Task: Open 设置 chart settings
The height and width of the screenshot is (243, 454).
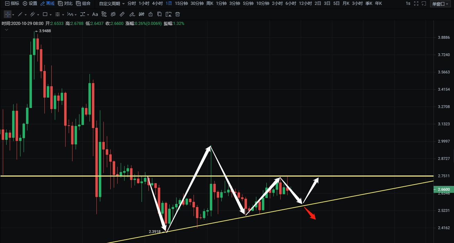Action: pos(30,3)
